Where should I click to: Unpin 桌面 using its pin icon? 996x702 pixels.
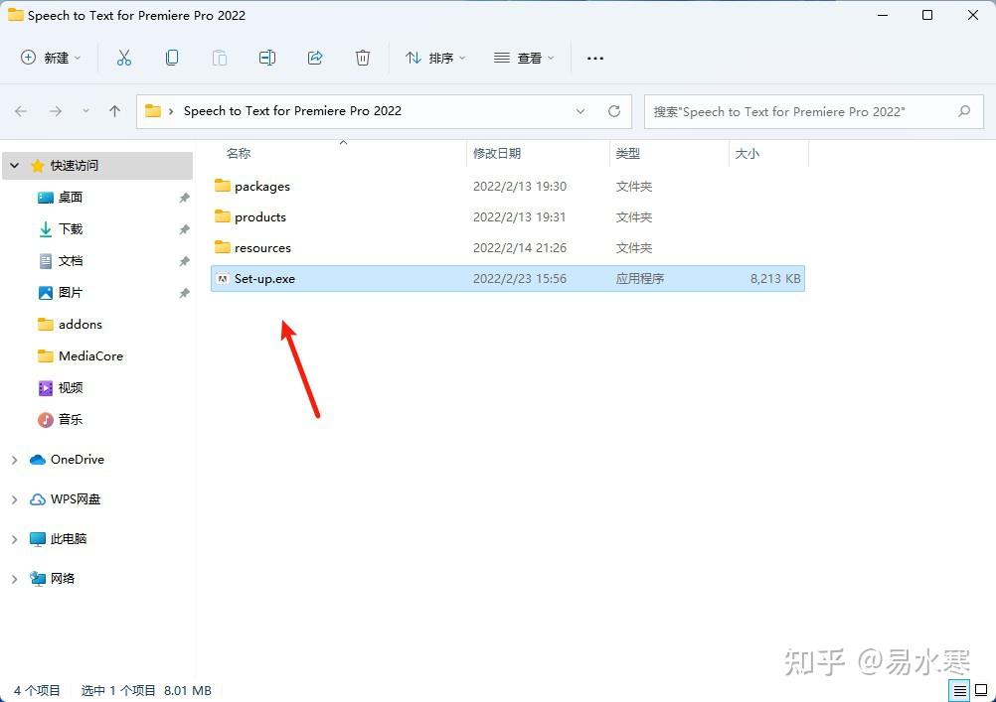[184, 198]
